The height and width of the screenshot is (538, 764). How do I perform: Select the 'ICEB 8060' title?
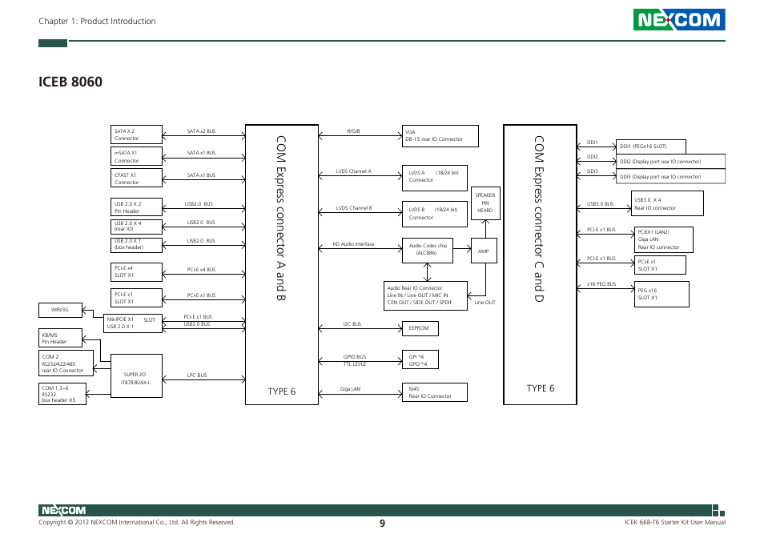tap(70, 82)
